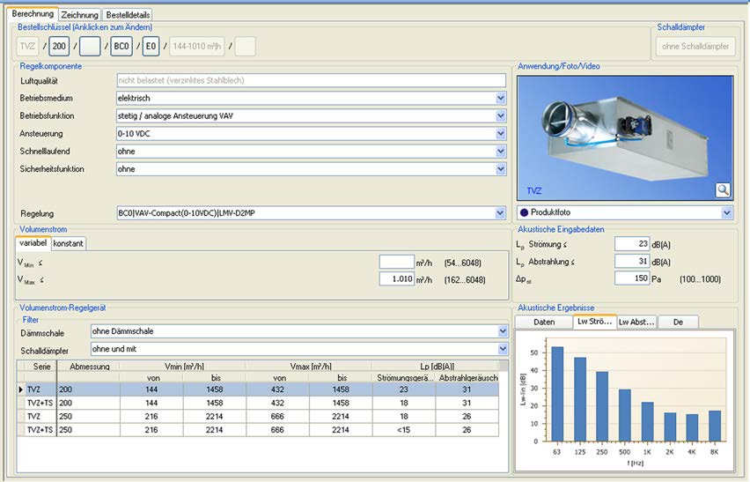
Task: Click the Abmessung column header
Action: 89,367
